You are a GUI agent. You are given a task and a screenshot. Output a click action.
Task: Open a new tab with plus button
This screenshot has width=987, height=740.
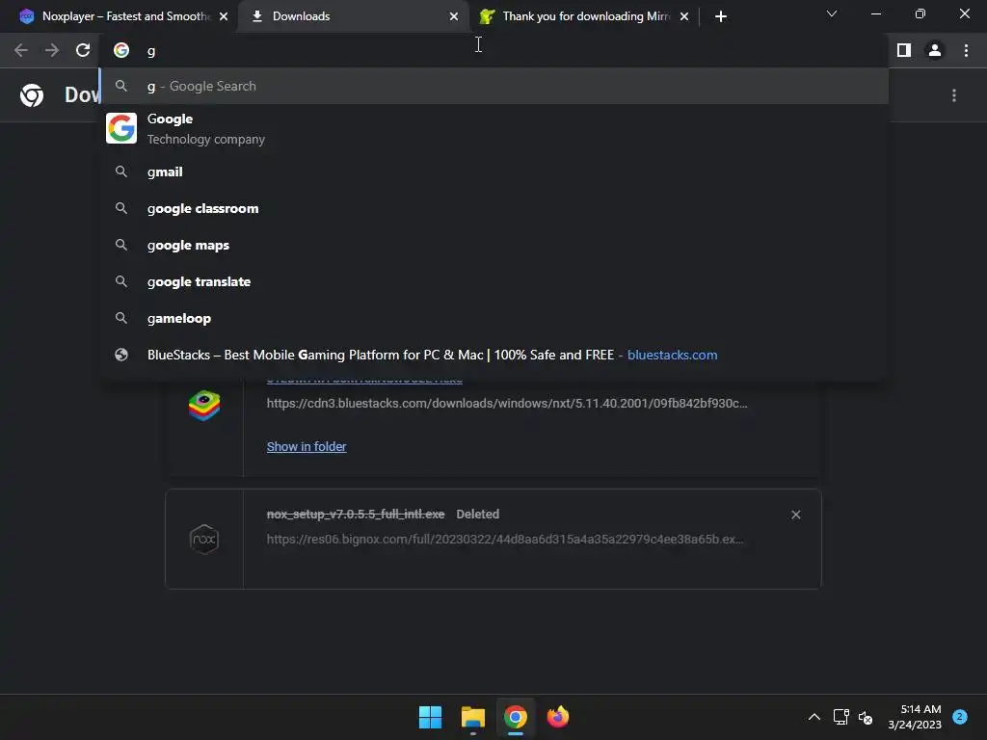click(x=721, y=16)
